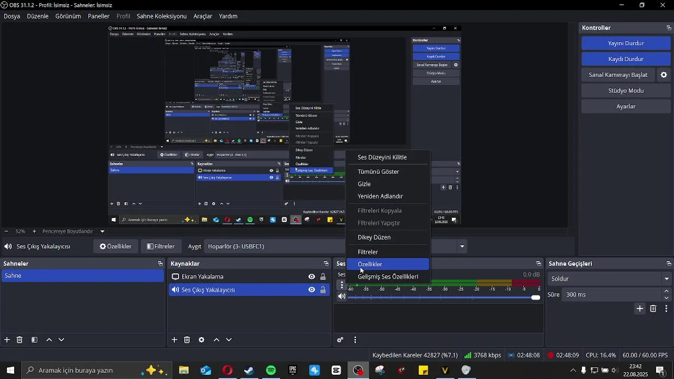Click Stüdyo Modu button
This screenshot has height=379, width=674.
point(626,91)
